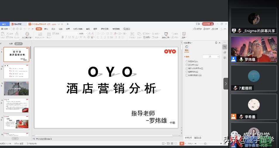Collapse the ribbon with the up chevron

[x=225, y=29]
